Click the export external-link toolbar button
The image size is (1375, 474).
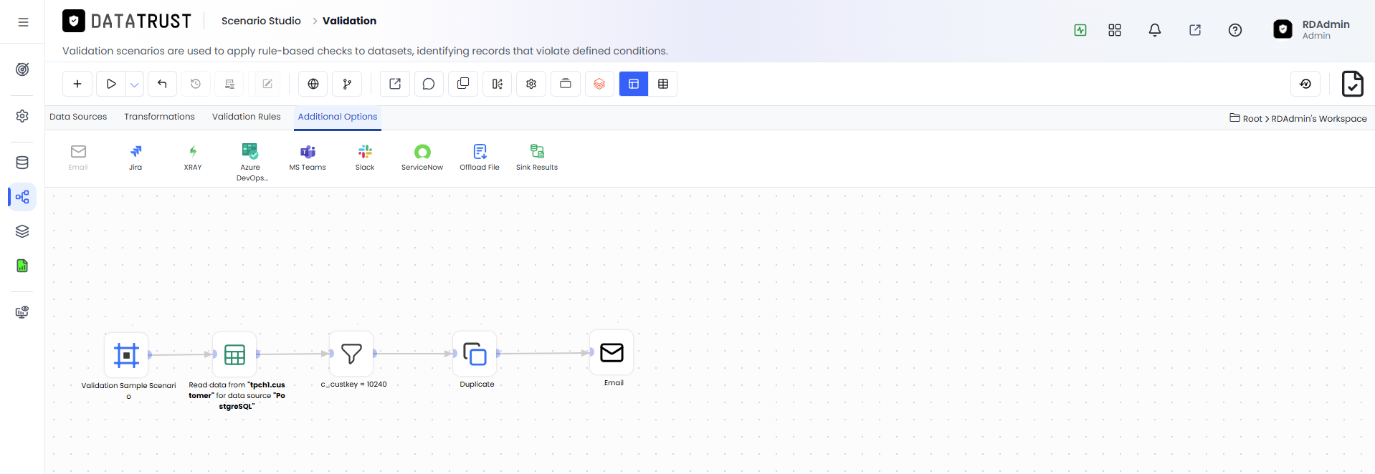click(395, 84)
